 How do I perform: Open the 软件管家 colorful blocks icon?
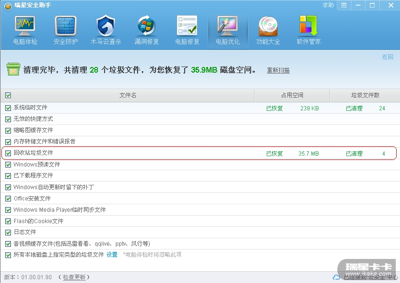(x=309, y=25)
